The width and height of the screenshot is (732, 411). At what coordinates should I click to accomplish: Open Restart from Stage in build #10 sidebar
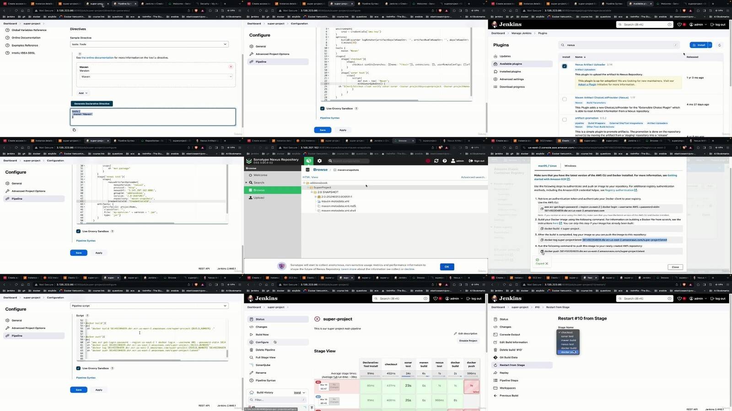pyautogui.click(x=512, y=365)
